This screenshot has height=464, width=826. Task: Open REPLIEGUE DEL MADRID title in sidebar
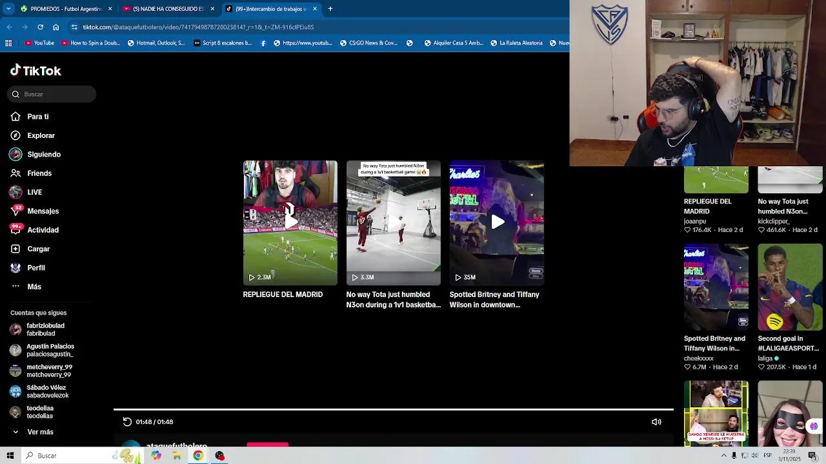708,206
